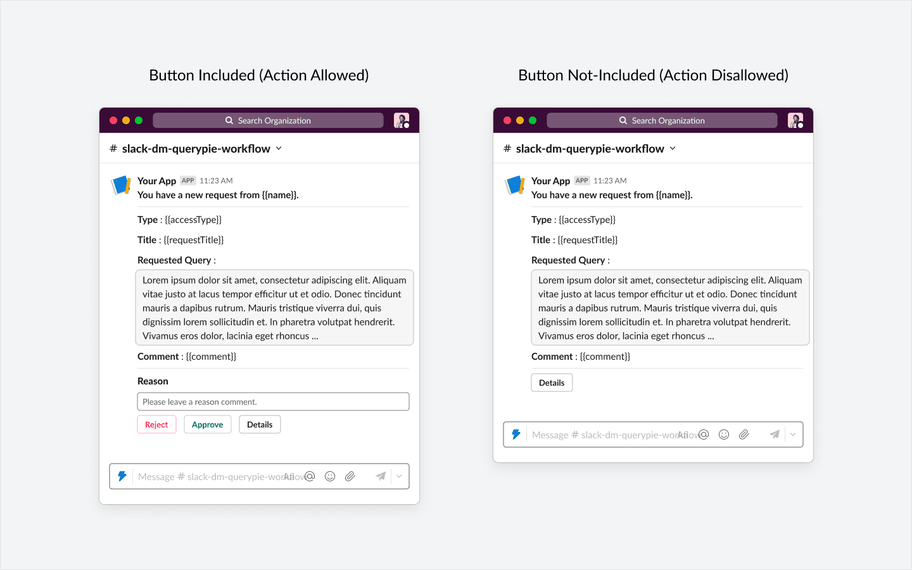Viewport: 912px width, 570px height.
Task: Click the search magnifier in Search Organization bar
Action: (229, 120)
